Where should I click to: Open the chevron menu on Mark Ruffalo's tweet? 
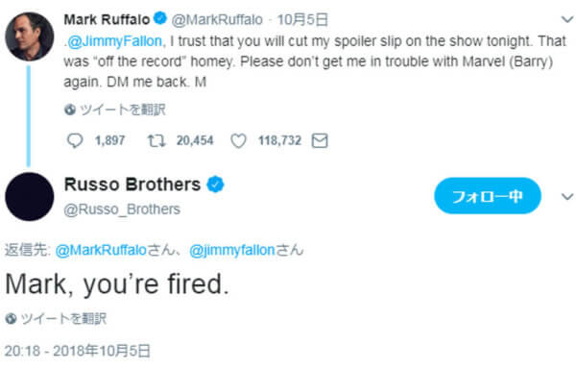click(x=567, y=19)
